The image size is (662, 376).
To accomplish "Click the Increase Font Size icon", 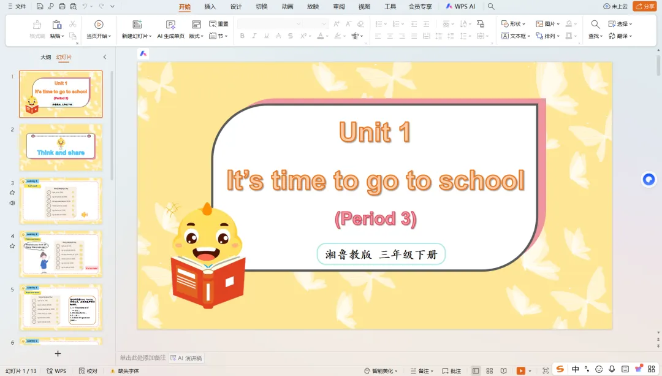I will coord(337,24).
